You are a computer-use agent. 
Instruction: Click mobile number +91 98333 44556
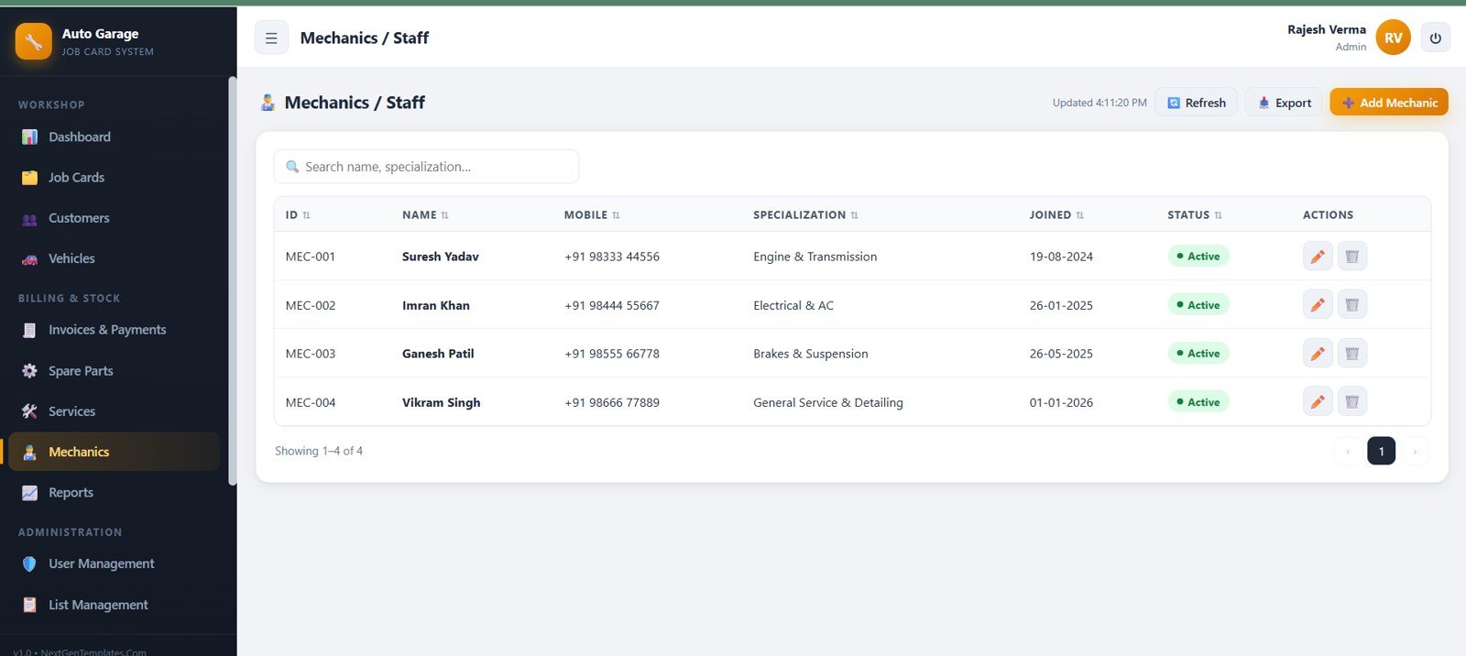pyautogui.click(x=612, y=257)
